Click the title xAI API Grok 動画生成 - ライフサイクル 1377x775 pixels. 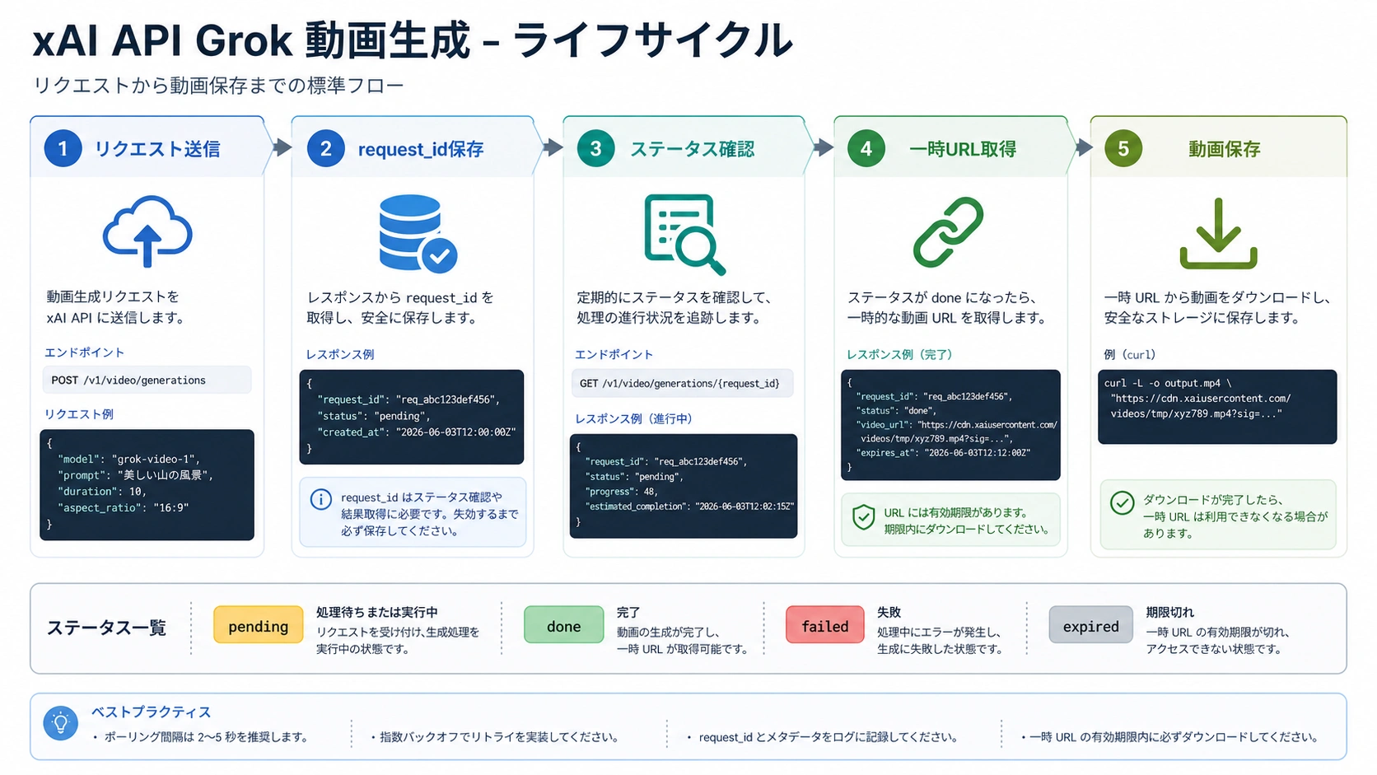(x=413, y=41)
